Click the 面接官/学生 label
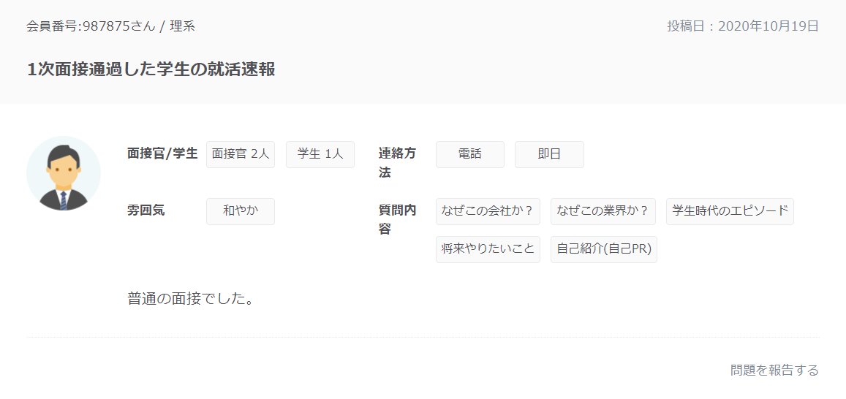Viewport: 846px width, 399px height. click(162, 153)
